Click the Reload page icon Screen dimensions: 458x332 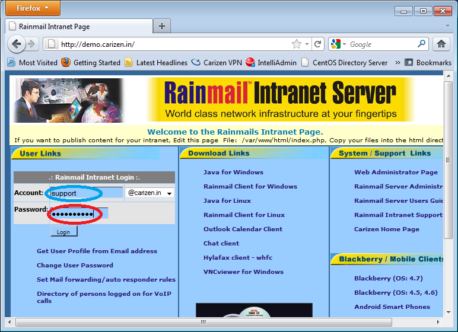318,44
